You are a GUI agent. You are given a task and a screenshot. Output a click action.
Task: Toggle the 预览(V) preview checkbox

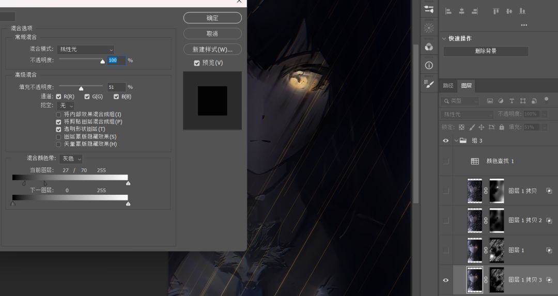197,63
